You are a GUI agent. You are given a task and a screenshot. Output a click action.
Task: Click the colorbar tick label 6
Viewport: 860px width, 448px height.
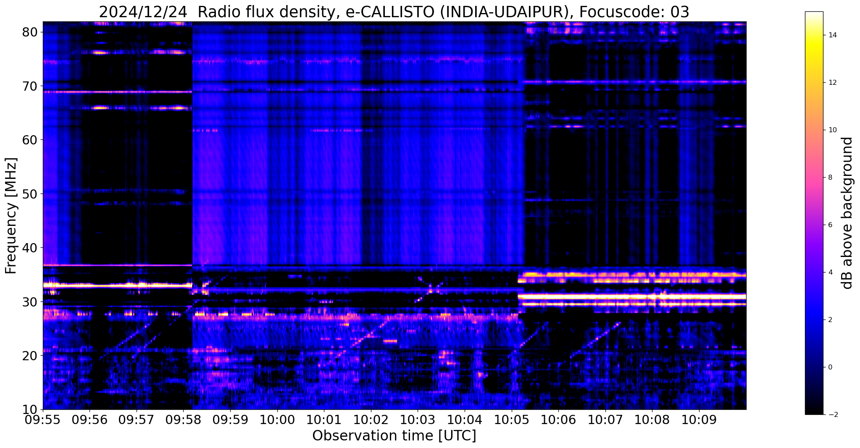pyautogui.click(x=830, y=225)
